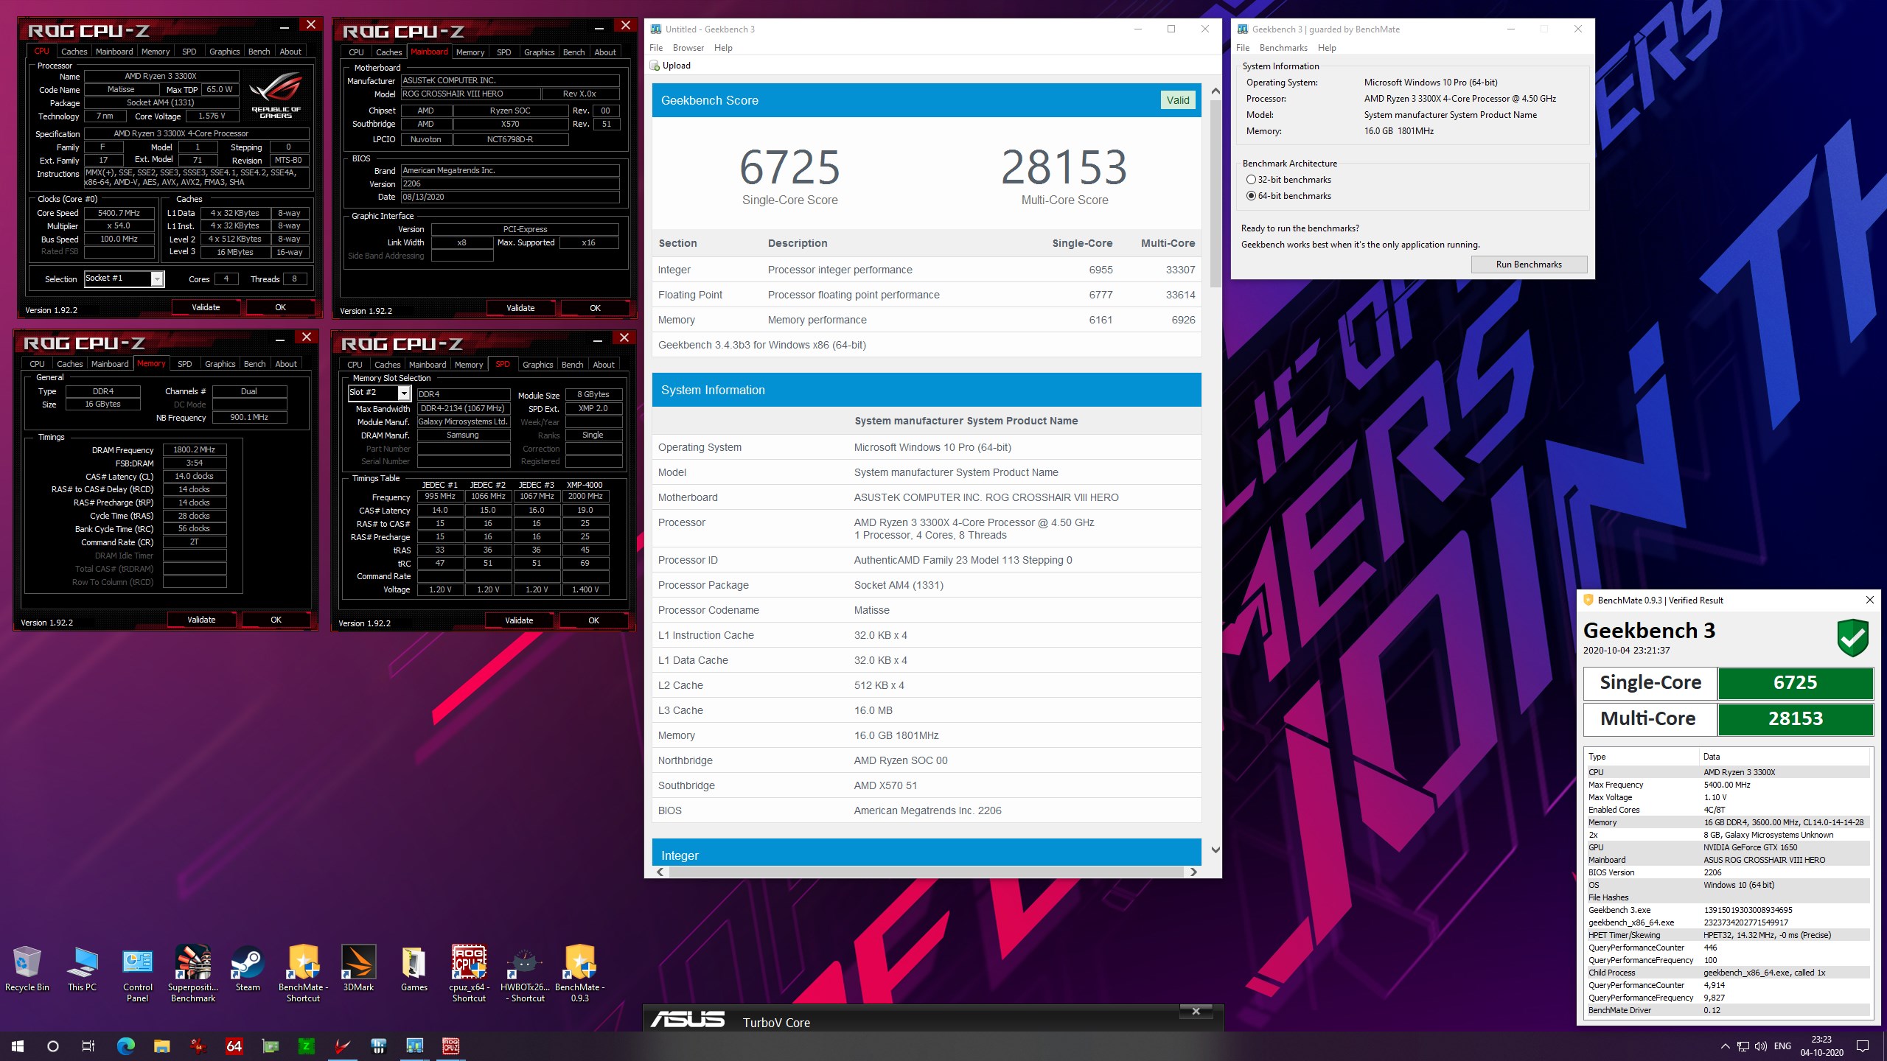Click the Geekbench vertical scrollbar thumb
This screenshot has height=1061, width=1887.
click(1215, 193)
